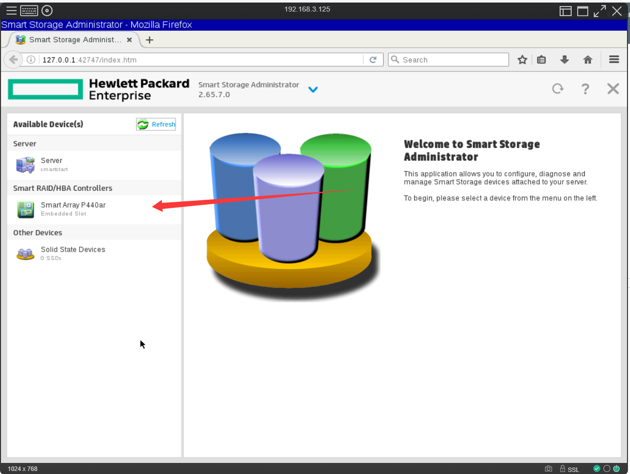The width and height of the screenshot is (630, 474).
Task: Open SSA help question mark
Action: 585,89
